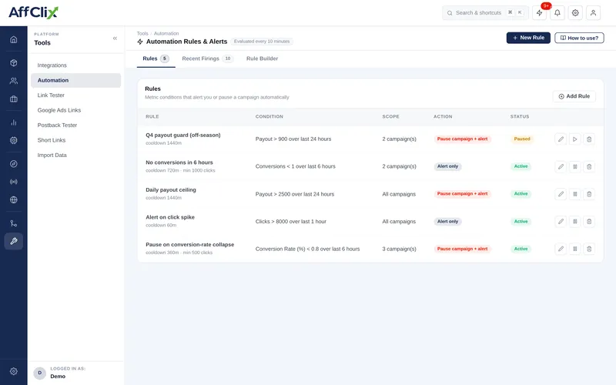Viewport: 616px width, 385px height.
Task: Open the user profile icon
Action: pyautogui.click(x=593, y=13)
